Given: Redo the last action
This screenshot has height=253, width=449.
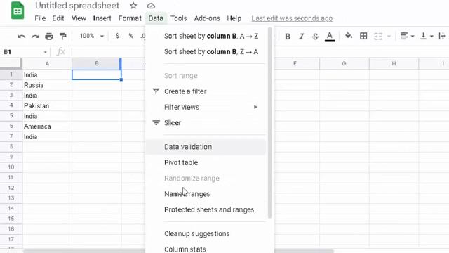Looking at the screenshot, I should pos(35,37).
